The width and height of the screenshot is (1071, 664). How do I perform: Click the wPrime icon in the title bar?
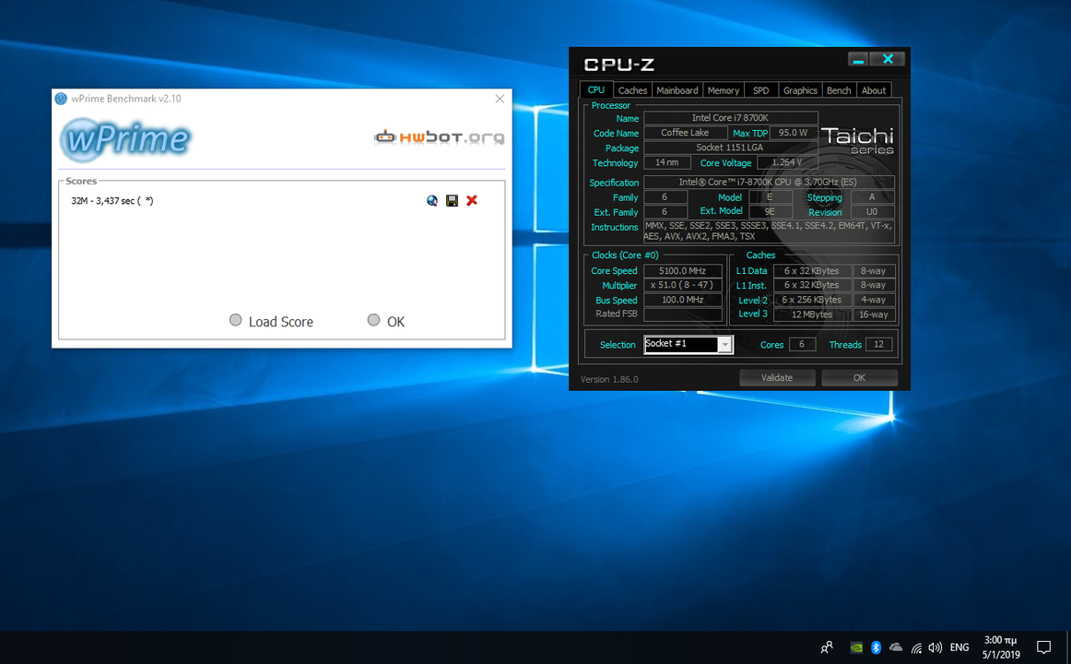pos(61,99)
